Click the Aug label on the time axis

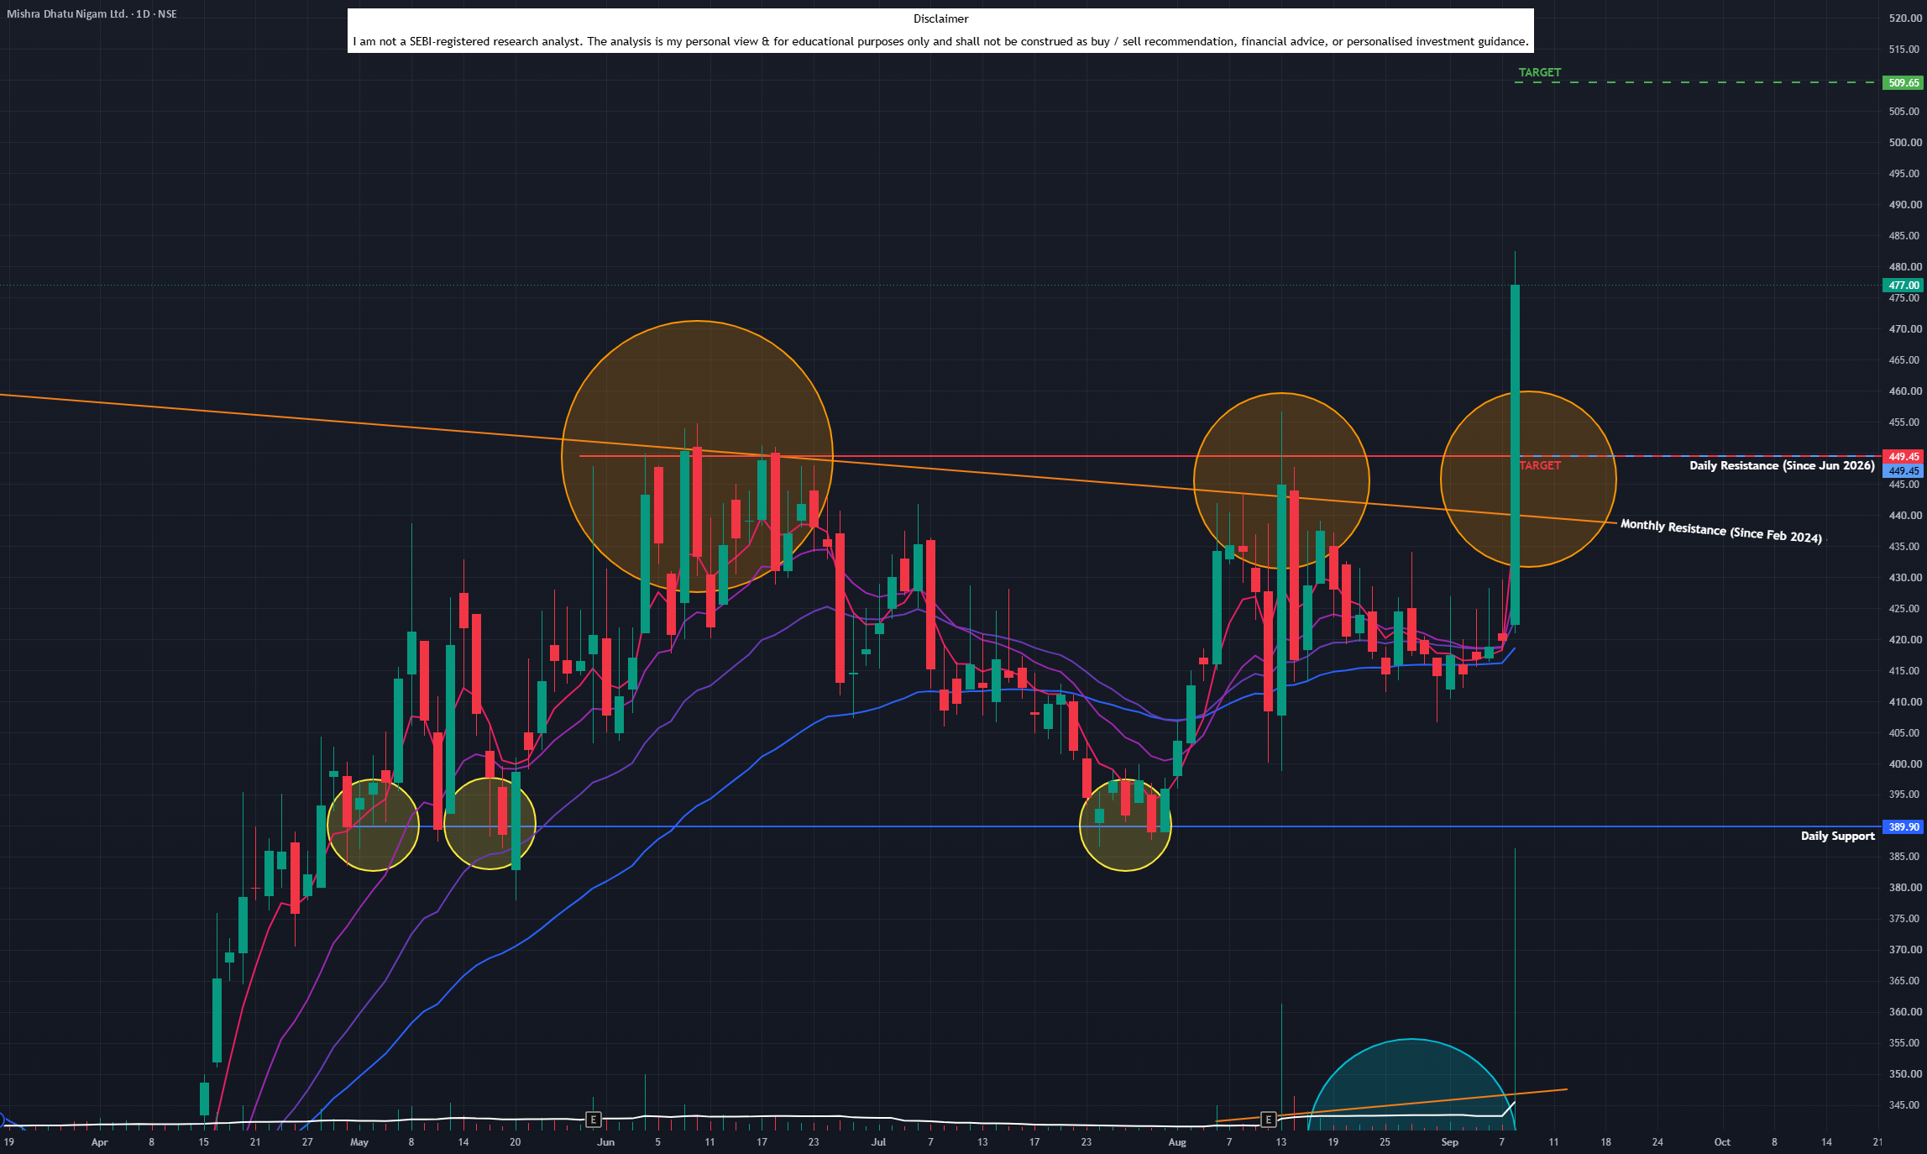(x=1177, y=1142)
